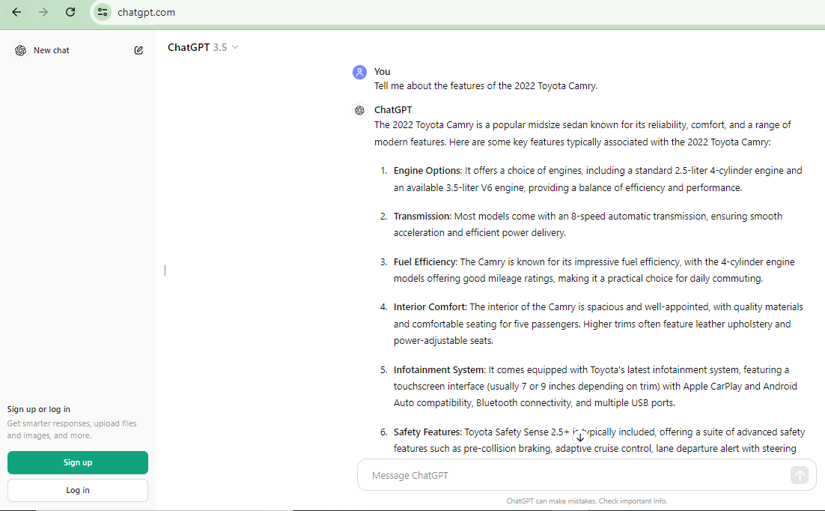Click the scroll-to-bottom arrow icon
The width and height of the screenshot is (825, 511).
tap(580, 436)
